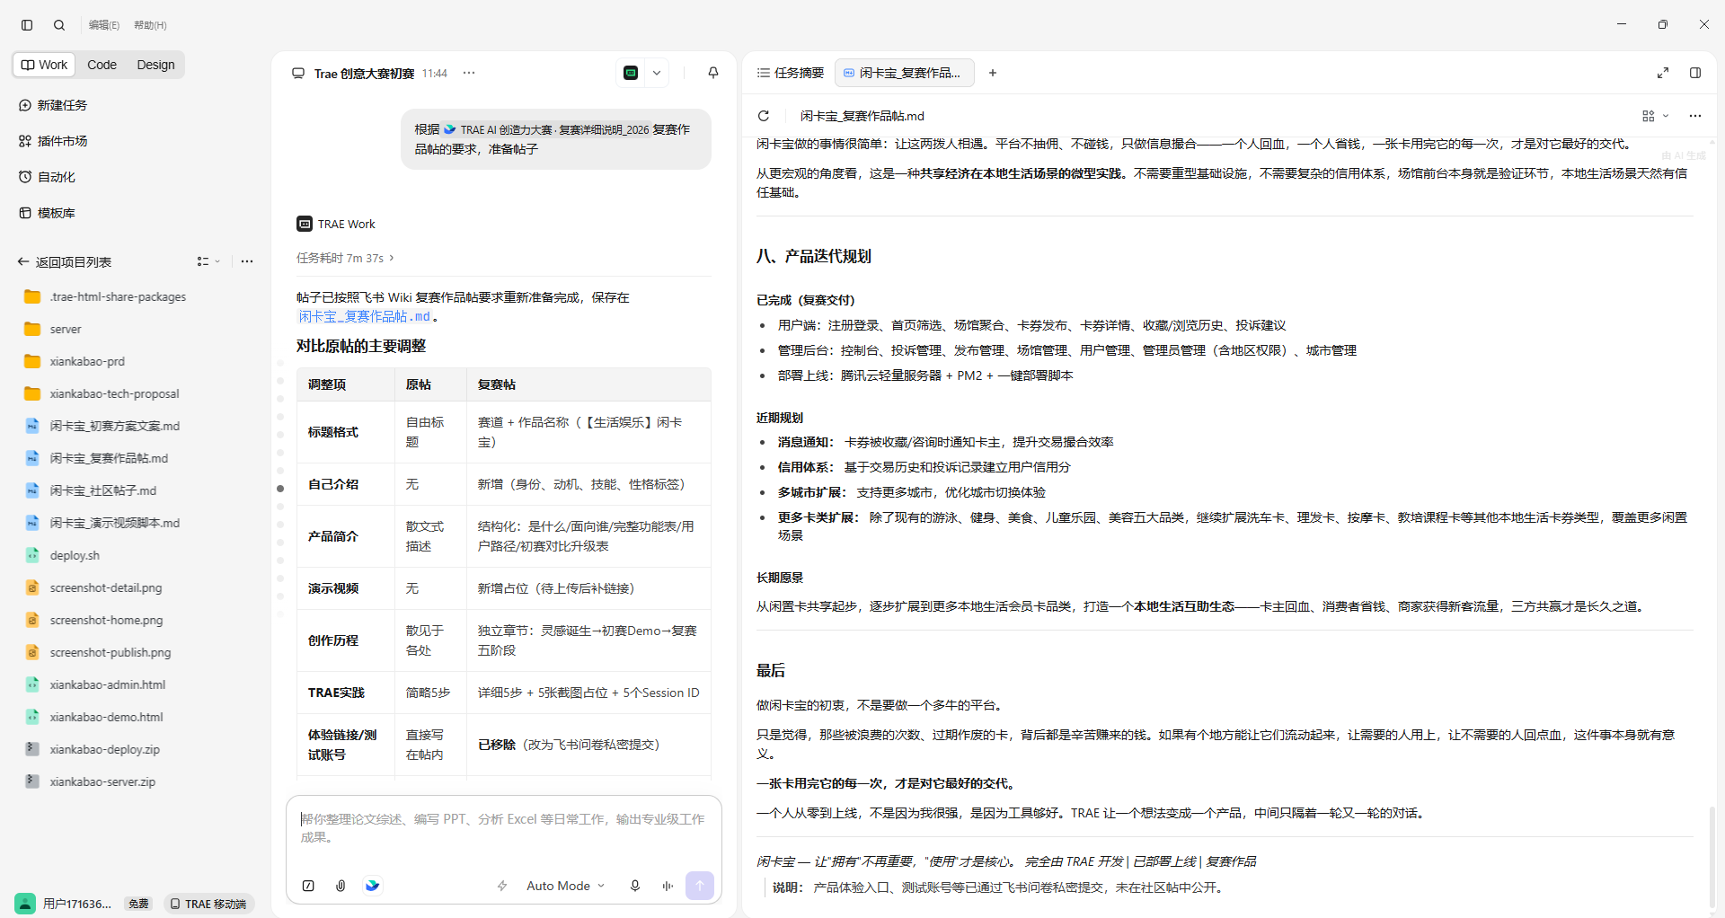Expand preview panel to fullscreen
Screen dimensions: 1725x918
pyautogui.click(x=1663, y=73)
